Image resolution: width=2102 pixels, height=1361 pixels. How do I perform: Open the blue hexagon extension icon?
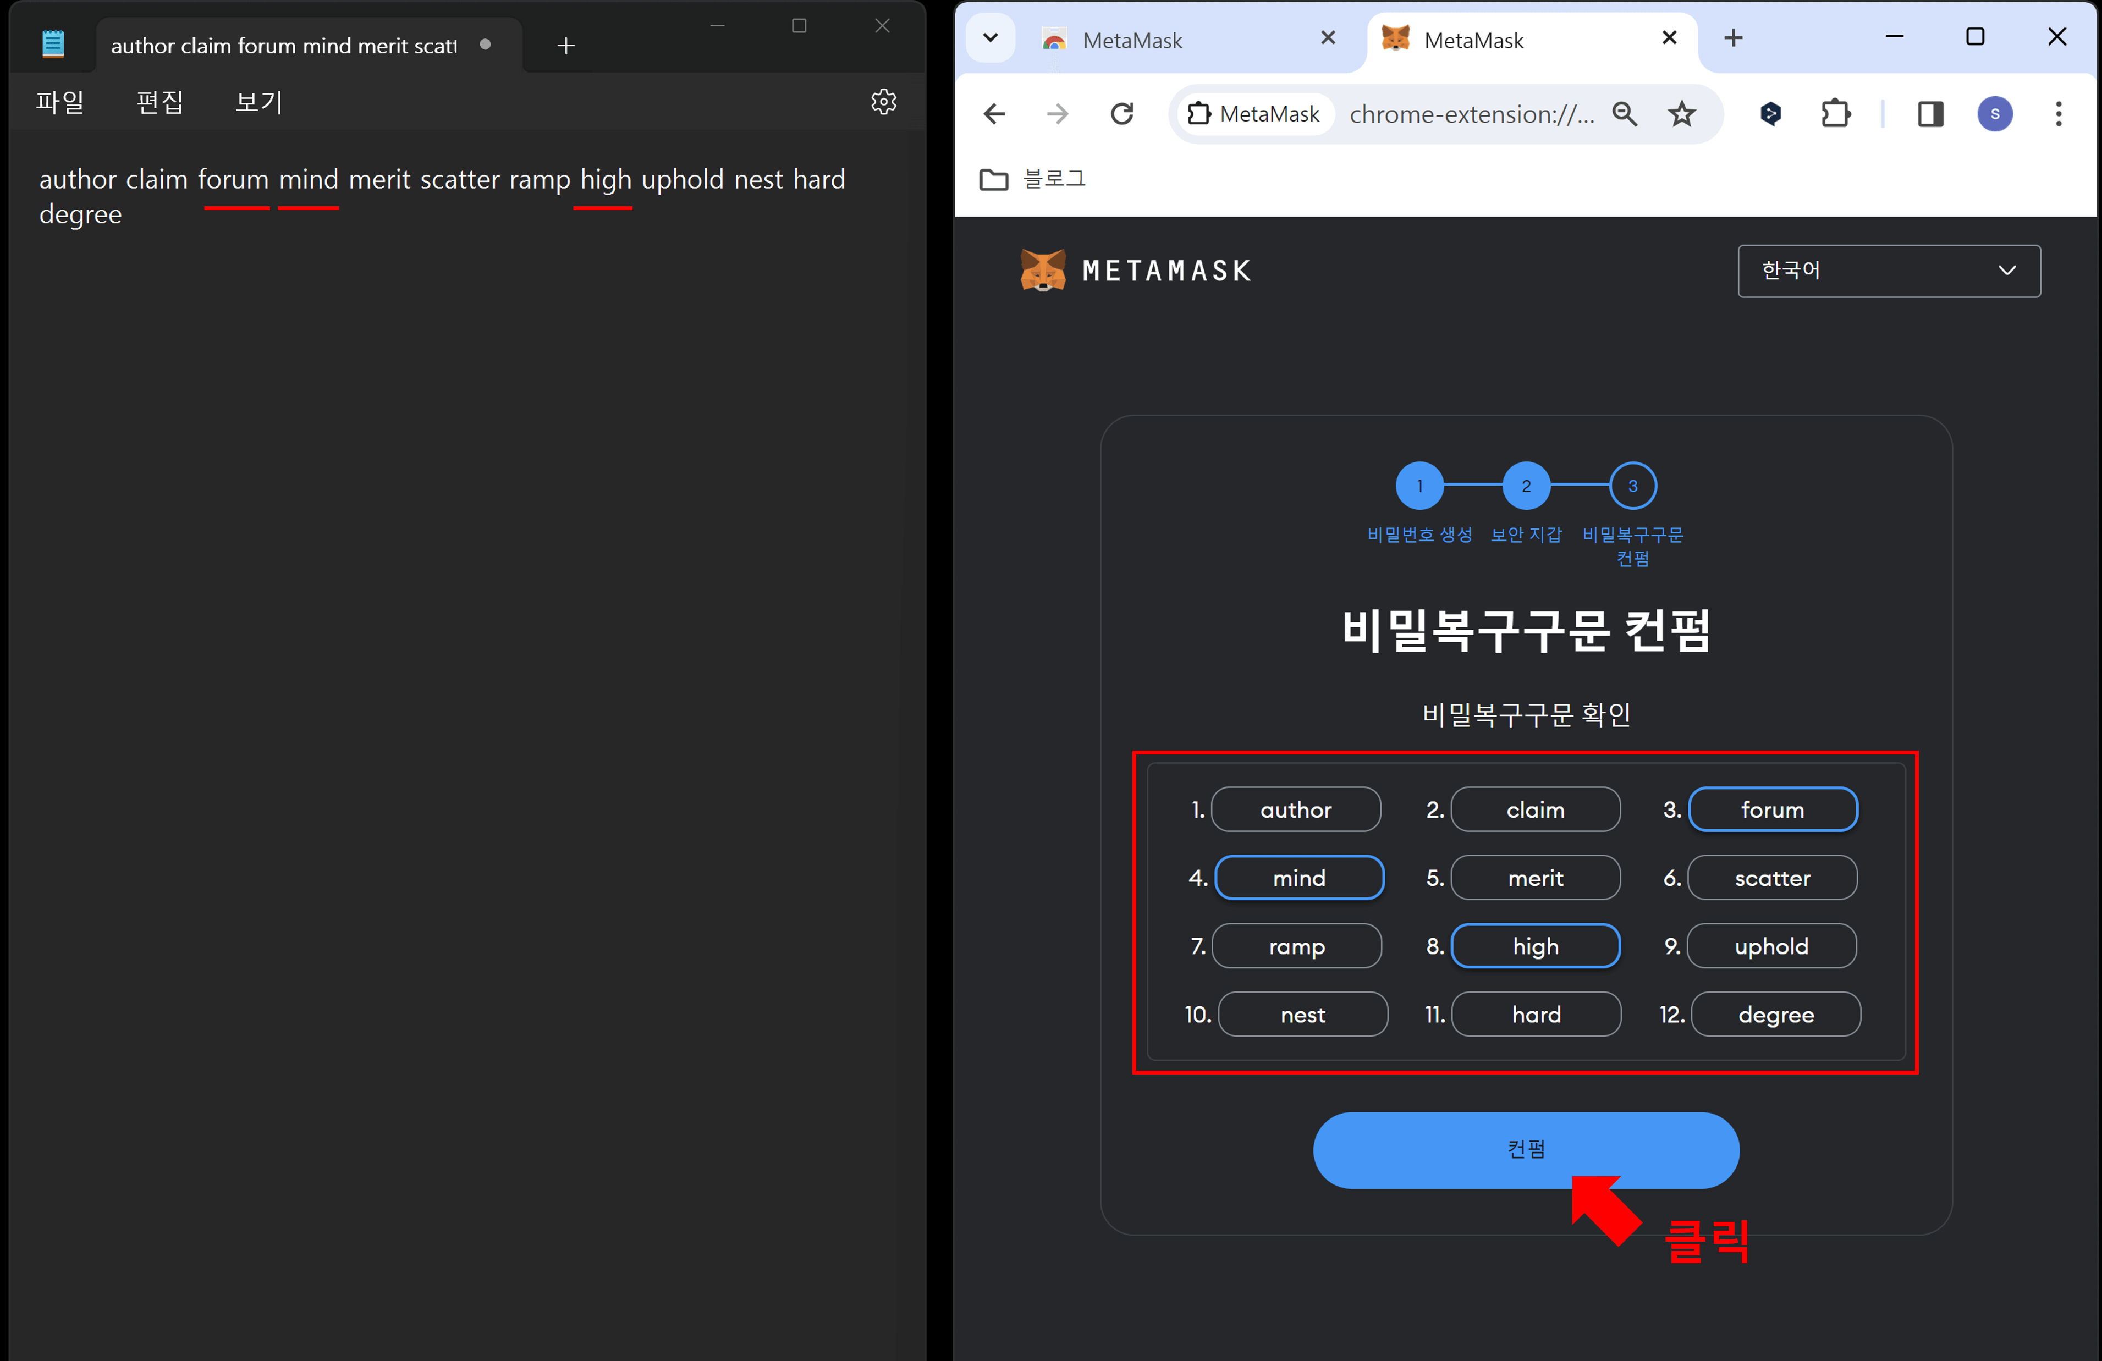click(1770, 114)
